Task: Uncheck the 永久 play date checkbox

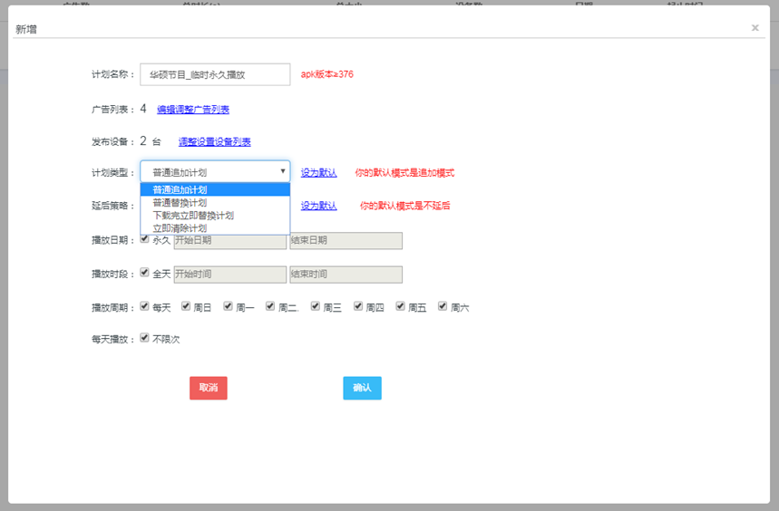Action: click(x=145, y=239)
